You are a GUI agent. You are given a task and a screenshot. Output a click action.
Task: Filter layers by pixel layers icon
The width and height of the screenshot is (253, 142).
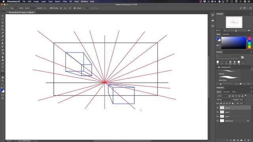click(230, 96)
